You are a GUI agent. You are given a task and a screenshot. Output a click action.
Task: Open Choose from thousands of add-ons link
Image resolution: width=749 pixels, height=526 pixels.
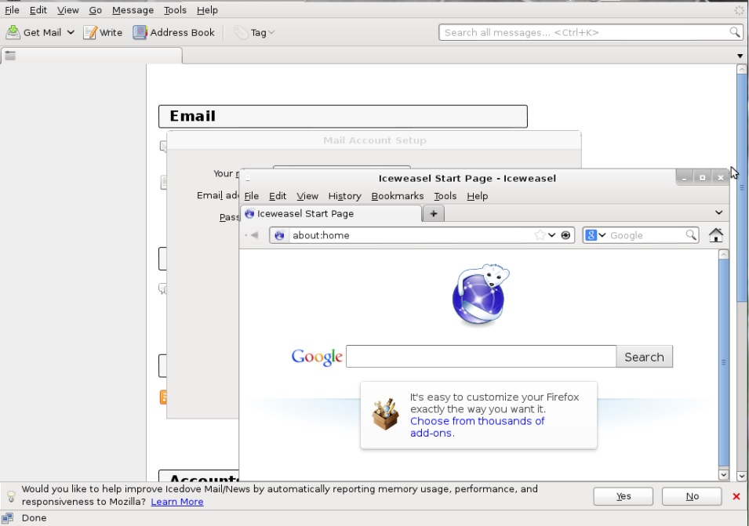[x=477, y=427]
